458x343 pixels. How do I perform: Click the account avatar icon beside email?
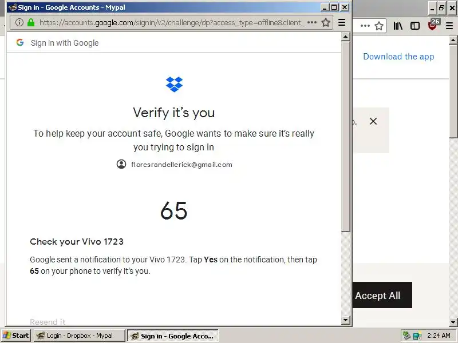[121, 164]
